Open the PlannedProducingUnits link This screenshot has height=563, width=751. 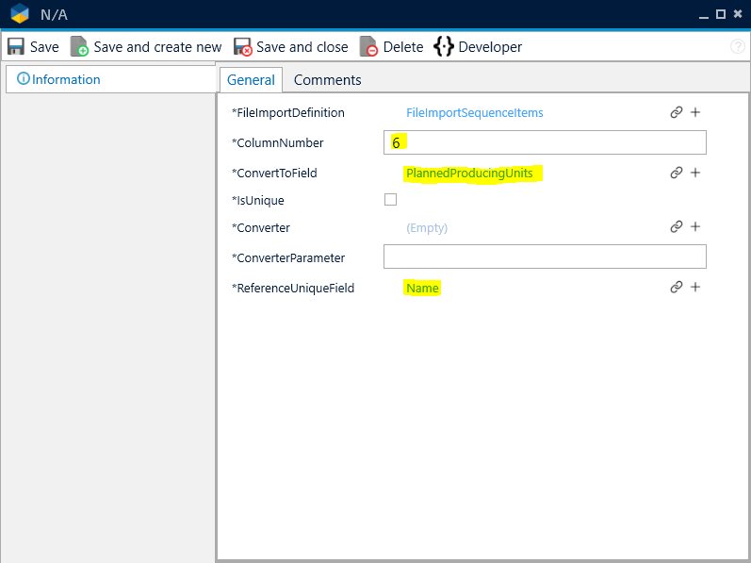point(469,174)
